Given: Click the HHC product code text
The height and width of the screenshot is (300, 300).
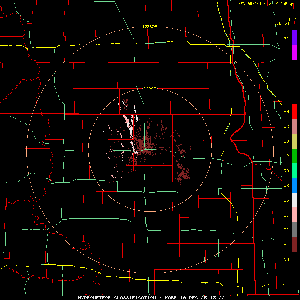Looking at the screenshot, I should (293, 20).
